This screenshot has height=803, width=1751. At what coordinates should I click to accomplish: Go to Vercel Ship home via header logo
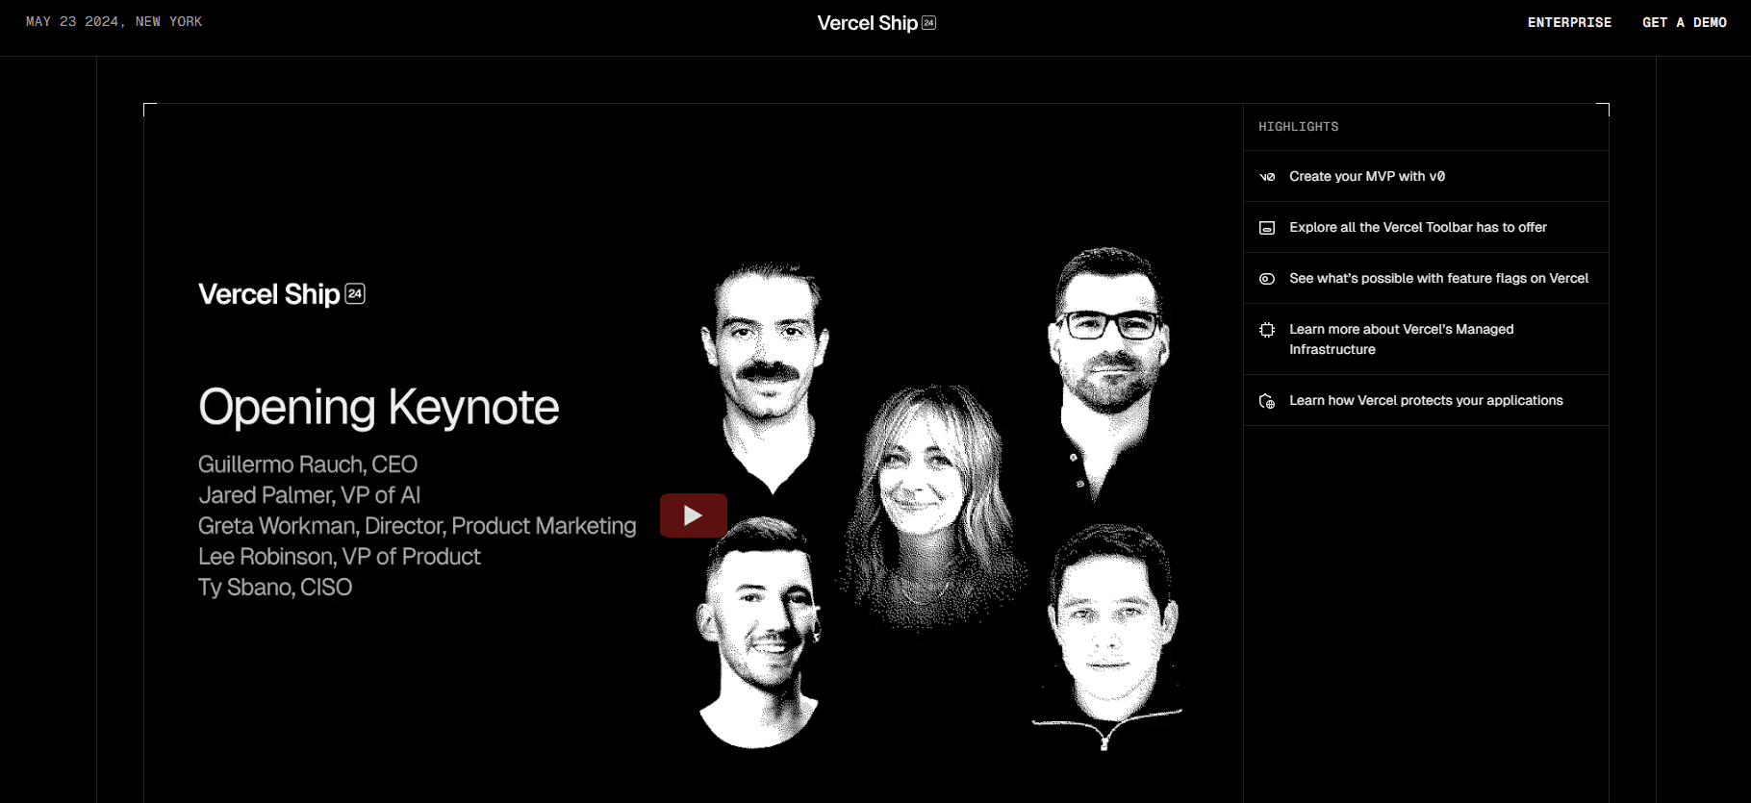(x=867, y=23)
